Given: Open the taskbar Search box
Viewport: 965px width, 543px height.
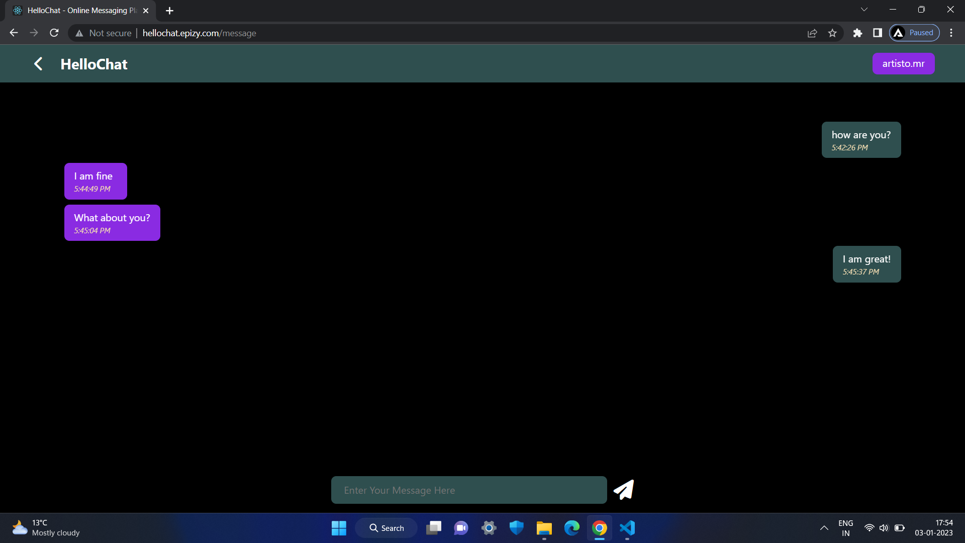Looking at the screenshot, I should point(386,528).
